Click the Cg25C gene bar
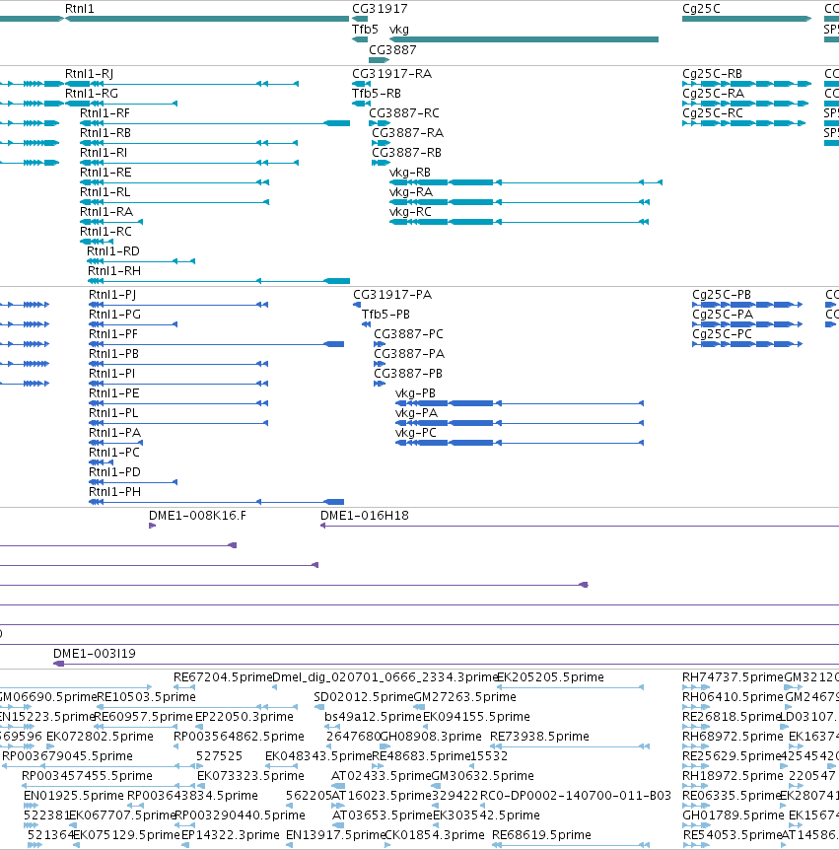 coord(746,19)
